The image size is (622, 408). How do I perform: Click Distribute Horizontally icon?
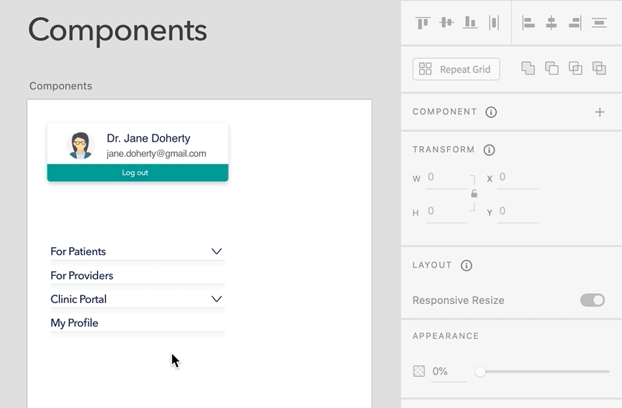[x=494, y=23]
